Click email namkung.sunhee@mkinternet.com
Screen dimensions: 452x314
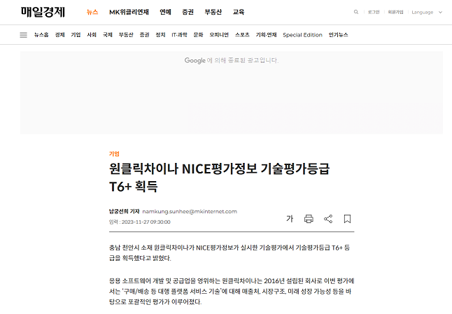coord(190,211)
